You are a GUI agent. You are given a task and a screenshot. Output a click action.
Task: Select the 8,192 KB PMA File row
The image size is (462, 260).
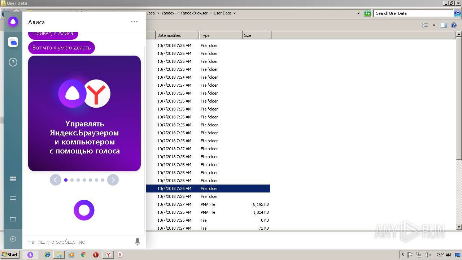pyautogui.click(x=208, y=204)
